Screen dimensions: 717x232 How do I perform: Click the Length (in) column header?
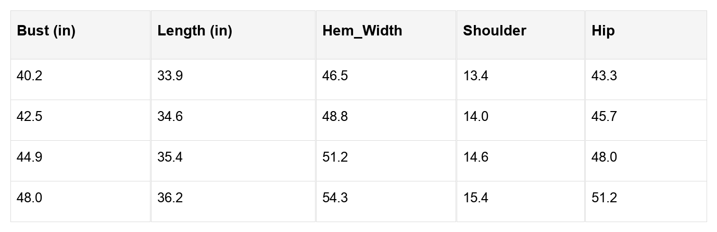tap(233, 35)
